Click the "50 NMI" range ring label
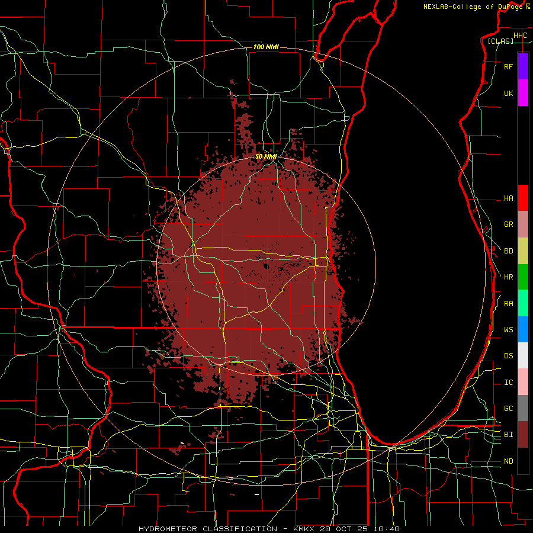The width and height of the screenshot is (533, 533). tap(266, 156)
